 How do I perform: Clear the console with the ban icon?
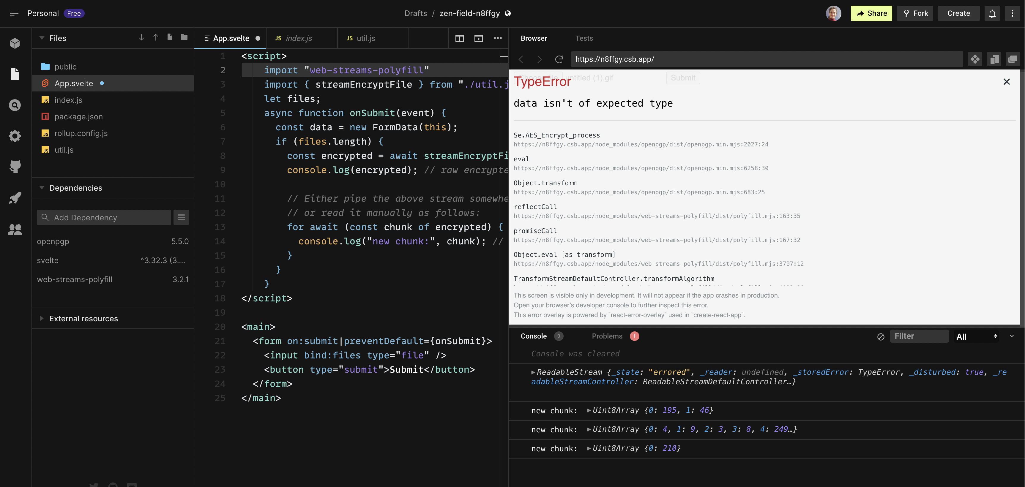tap(881, 337)
